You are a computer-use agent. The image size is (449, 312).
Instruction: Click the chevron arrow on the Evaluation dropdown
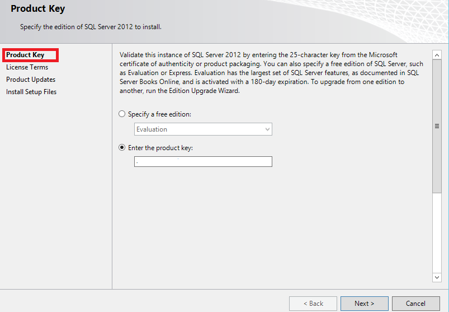point(267,129)
